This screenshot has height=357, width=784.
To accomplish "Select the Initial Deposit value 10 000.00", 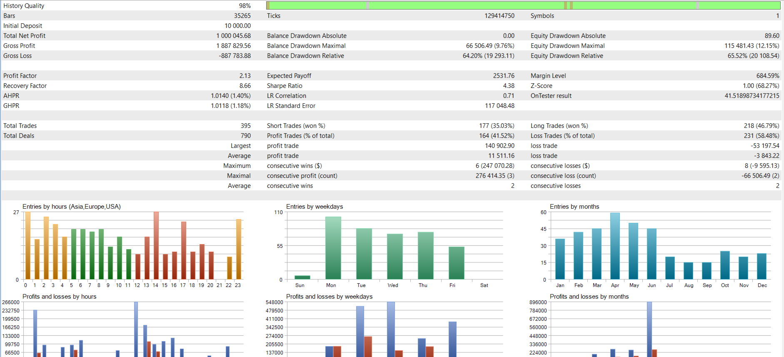I will pyautogui.click(x=237, y=26).
